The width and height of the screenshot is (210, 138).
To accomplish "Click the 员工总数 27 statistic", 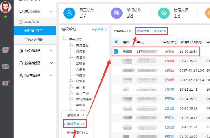I will click(x=87, y=13).
